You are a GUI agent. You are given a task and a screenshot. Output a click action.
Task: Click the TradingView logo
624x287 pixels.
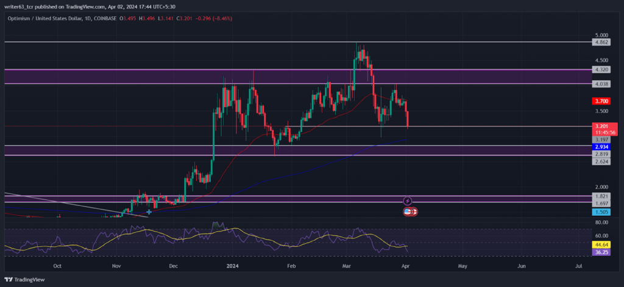tap(24, 280)
